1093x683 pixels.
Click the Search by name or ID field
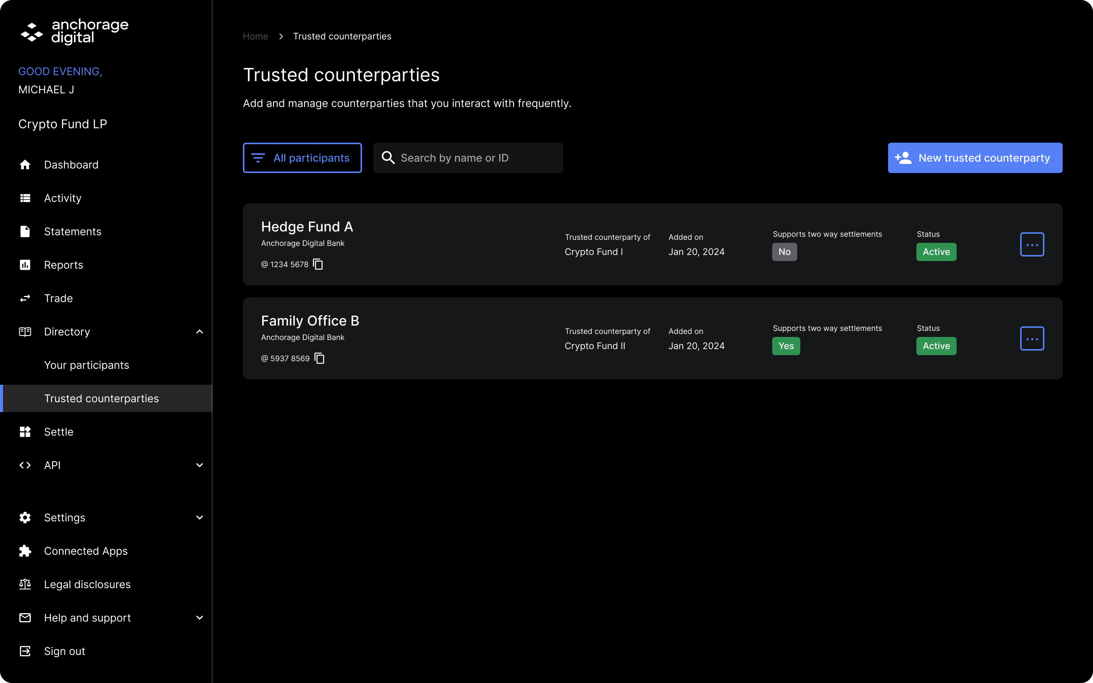[x=468, y=157]
